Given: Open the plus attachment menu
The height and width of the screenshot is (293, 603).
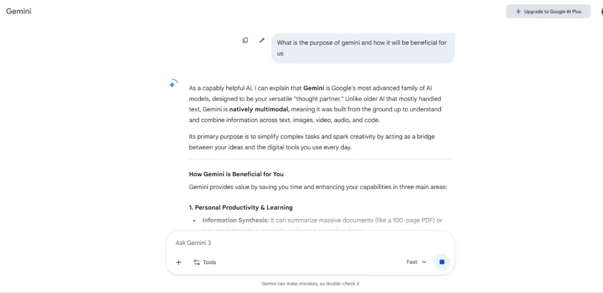Looking at the screenshot, I should pyautogui.click(x=178, y=262).
